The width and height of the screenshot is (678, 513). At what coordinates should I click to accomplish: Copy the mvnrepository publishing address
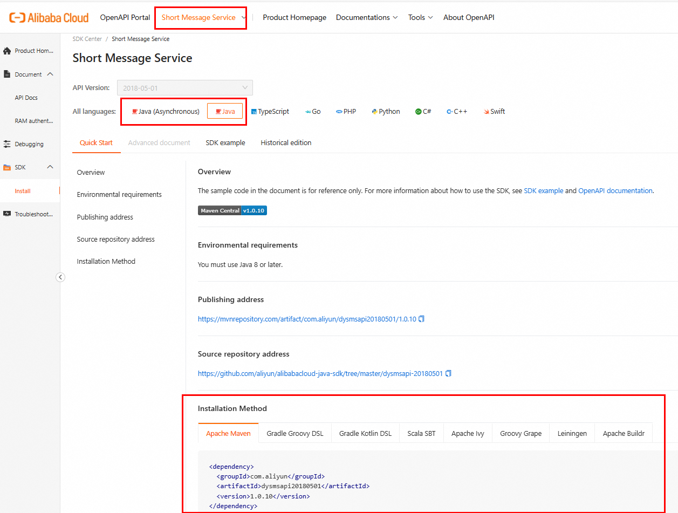click(x=422, y=319)
